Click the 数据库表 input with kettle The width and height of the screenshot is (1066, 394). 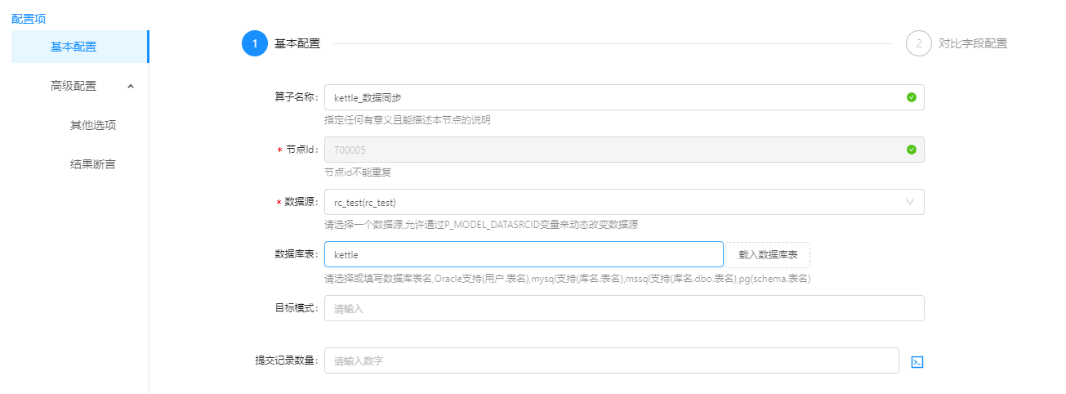click(x=523, y=254)
